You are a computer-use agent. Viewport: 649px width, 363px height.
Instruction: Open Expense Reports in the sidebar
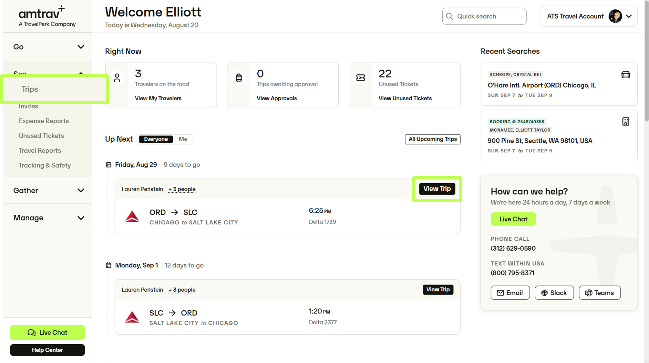(x=44, y=121)
